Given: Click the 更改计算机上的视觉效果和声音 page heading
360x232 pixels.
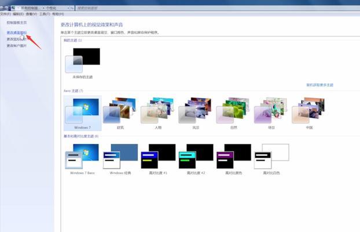Looking at the screenshot, I should (x=91, y=24).
